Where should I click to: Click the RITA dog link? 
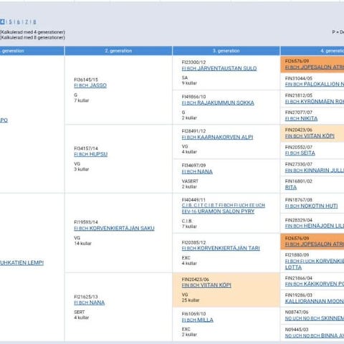(291, 187)
